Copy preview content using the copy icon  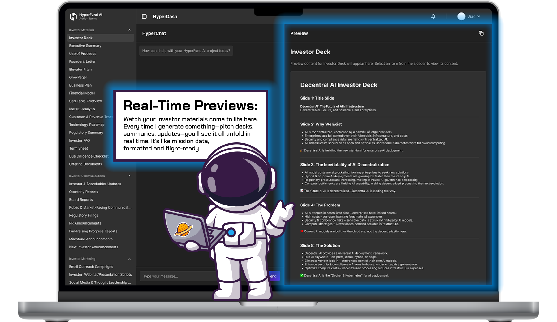point(481,33)
